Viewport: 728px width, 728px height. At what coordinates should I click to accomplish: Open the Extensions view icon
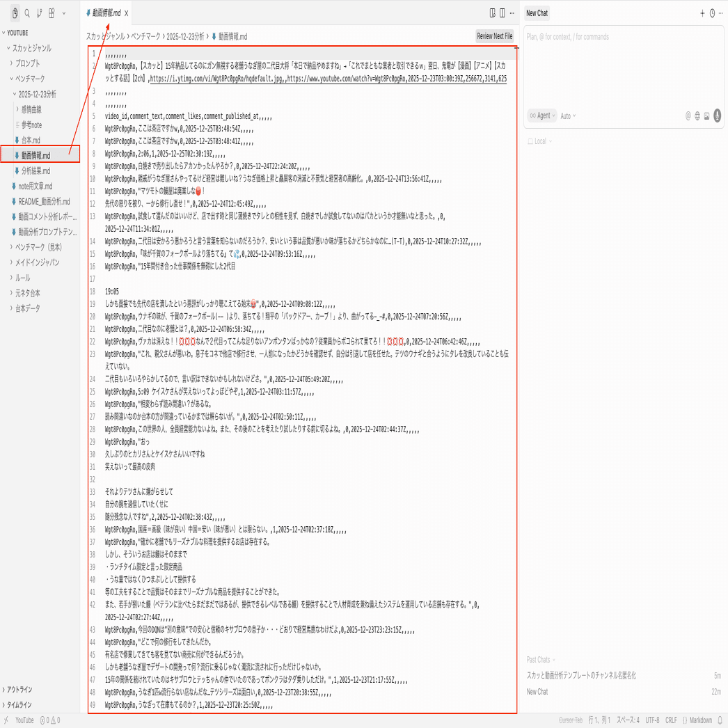(x=52, y=13)
